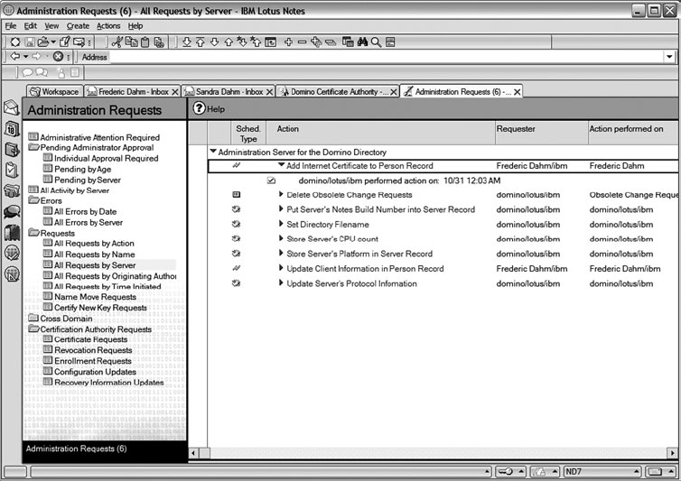681x481 pixels.
Task: Click the Navigate Next Unread starred arrow icon
Action: (242, 42)
